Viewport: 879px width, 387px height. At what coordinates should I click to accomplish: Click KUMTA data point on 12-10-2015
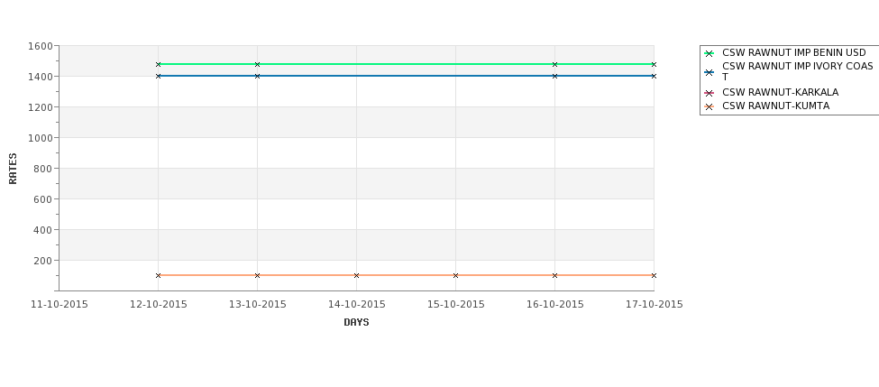tap(158, 275)
